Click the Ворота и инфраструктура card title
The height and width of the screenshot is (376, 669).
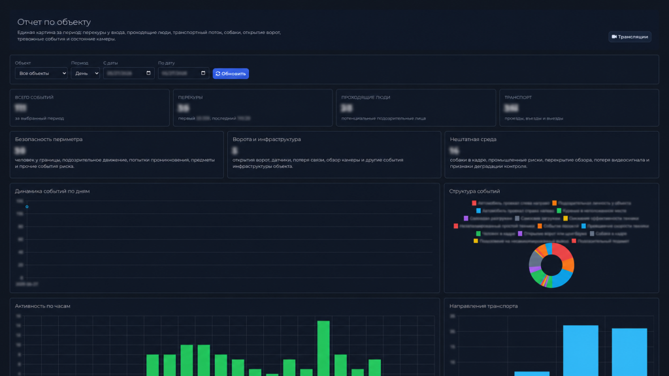(267, 140)
